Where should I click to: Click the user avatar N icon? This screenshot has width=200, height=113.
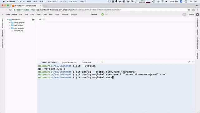184,15
